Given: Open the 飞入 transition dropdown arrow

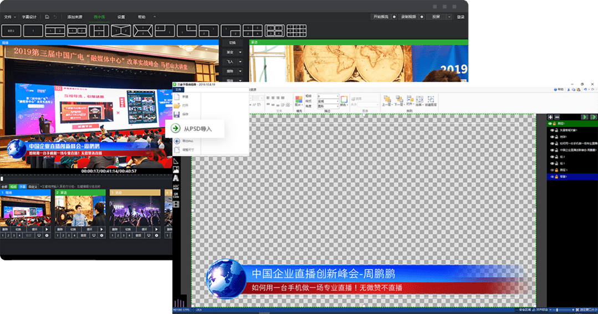Looking at the screenshot, I should (x=241, y=61).
